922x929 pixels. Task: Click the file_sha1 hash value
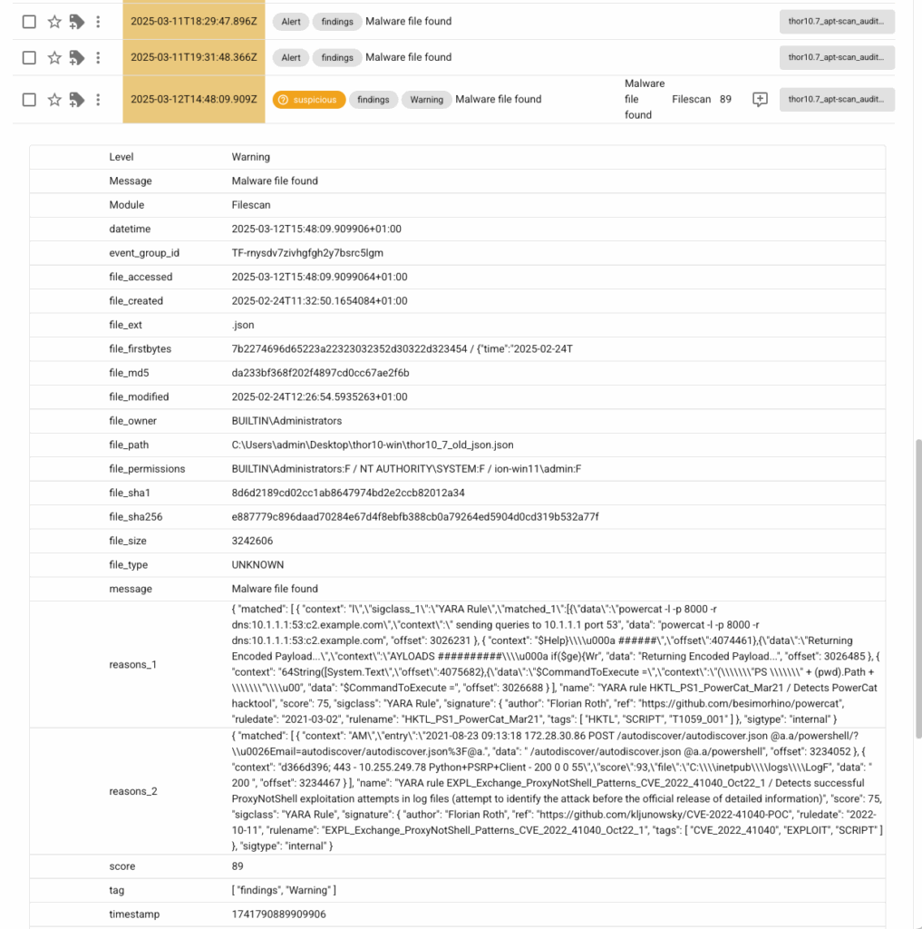tap(348, 493)
